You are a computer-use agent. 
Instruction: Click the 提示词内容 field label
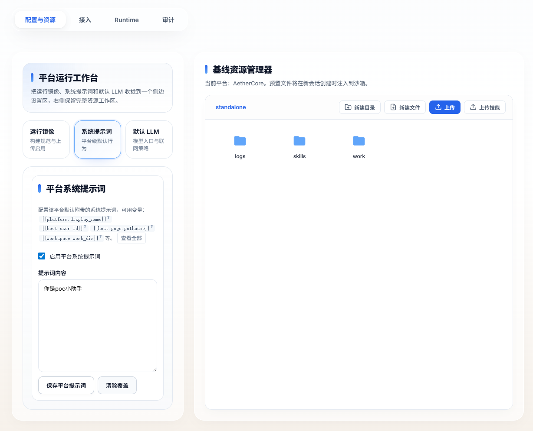tap(52, 273)
